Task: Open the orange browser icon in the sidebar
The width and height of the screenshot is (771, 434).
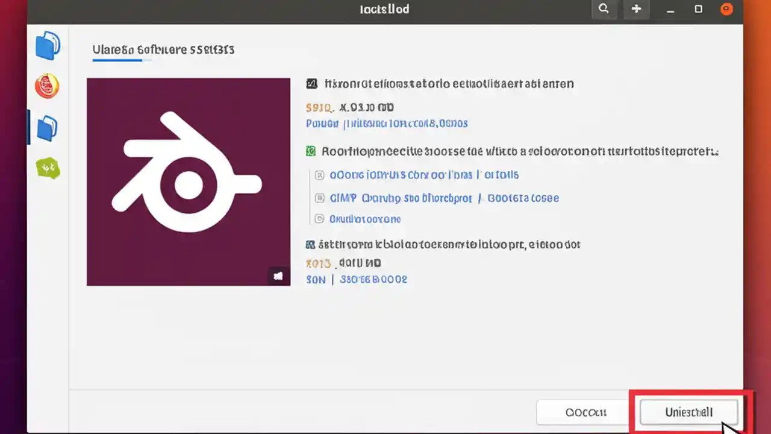Action: pos(47,86)
